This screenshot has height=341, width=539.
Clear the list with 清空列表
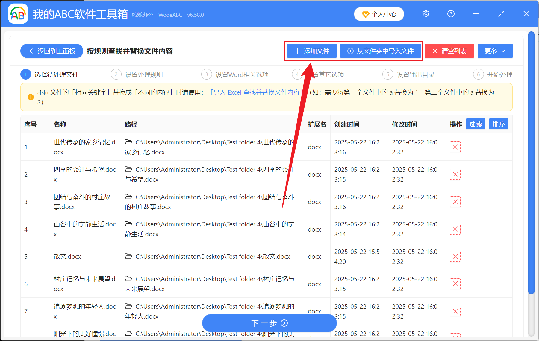pos(449,51)
